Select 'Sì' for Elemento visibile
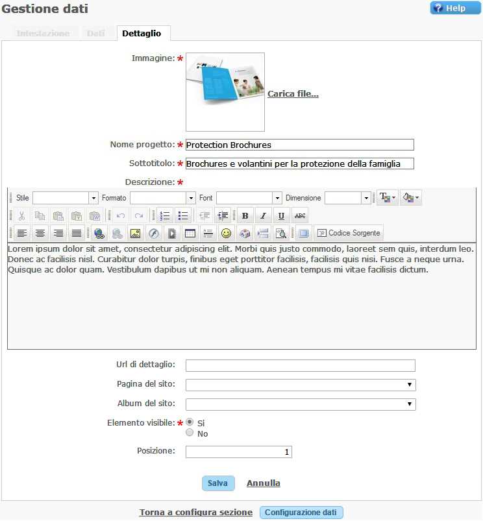Image resolution: width=483 pixels, height=521 pixels. click(x=190, y=422)
